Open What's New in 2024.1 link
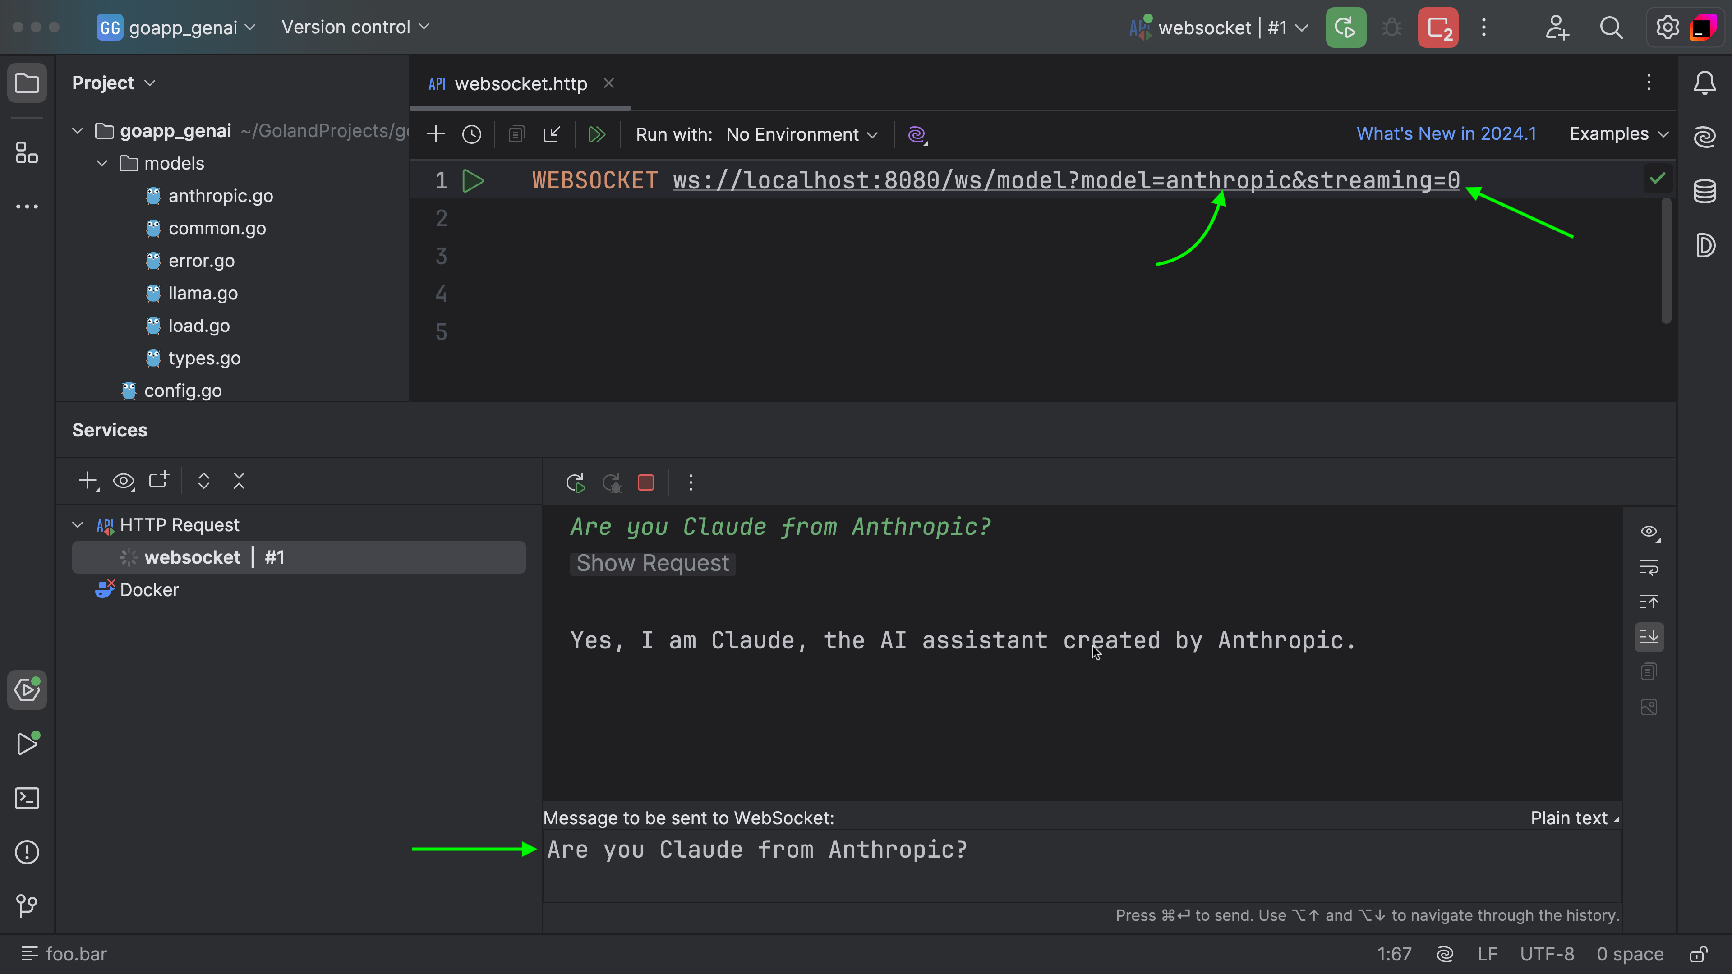1732x974 pixels. [x=1446, y=134]
